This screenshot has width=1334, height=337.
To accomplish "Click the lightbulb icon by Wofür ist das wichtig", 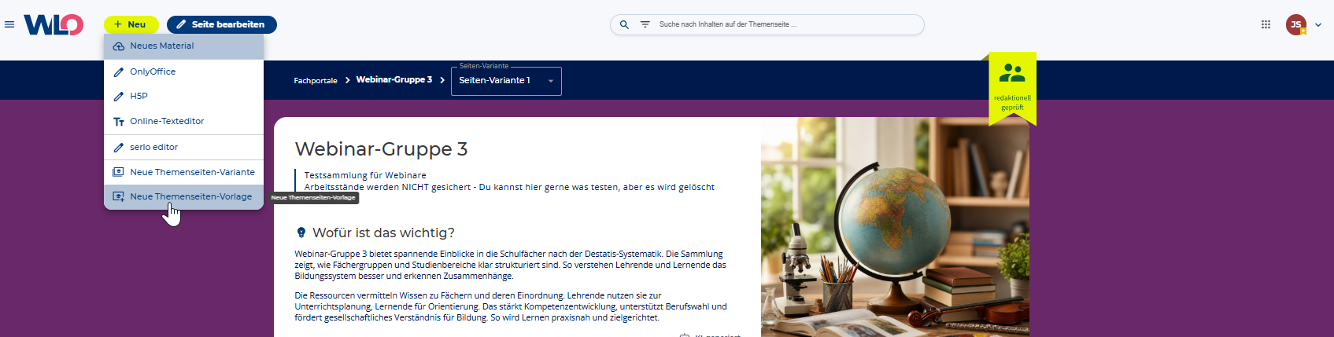I will tap(301, 233).
